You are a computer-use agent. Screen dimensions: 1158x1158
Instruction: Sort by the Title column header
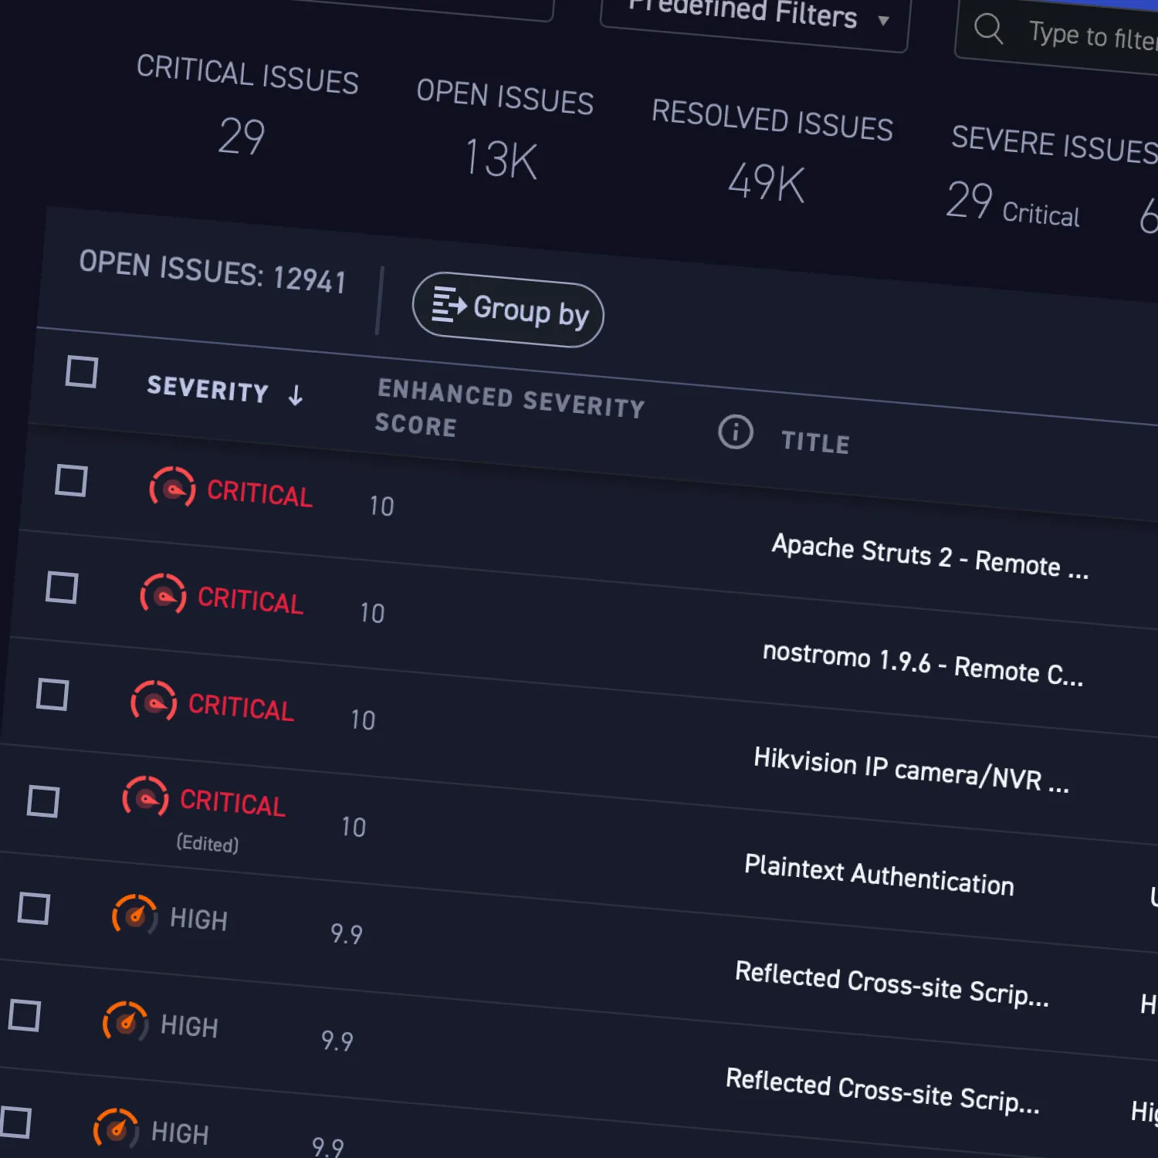[x=815, y=442]
